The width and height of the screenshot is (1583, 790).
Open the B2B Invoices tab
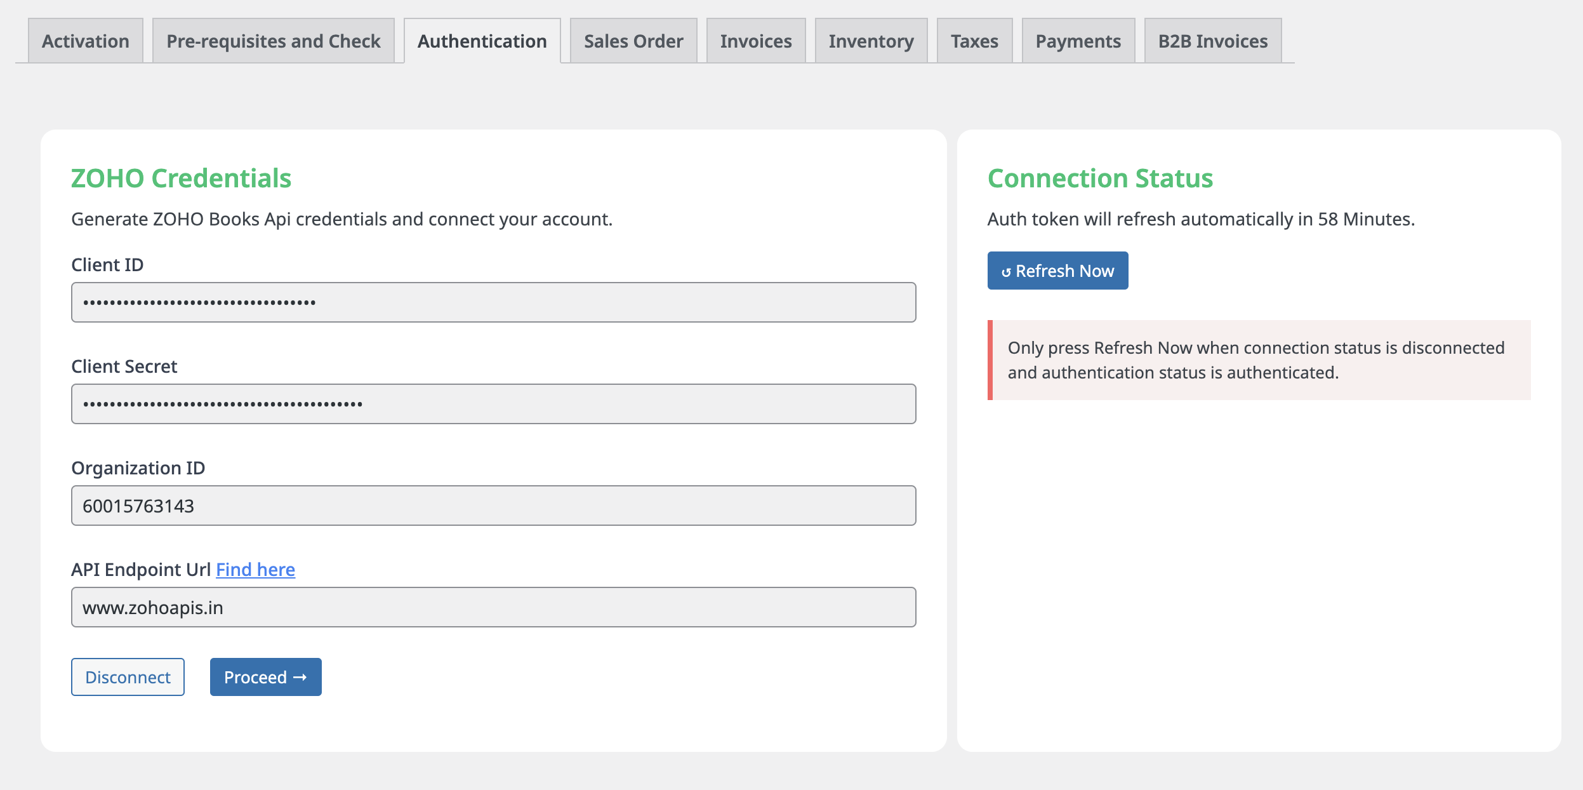[1212, 41]
